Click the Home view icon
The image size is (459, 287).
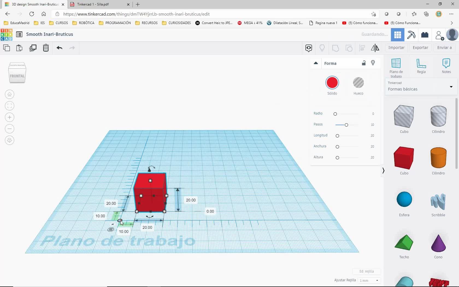(x=10, y=95)
